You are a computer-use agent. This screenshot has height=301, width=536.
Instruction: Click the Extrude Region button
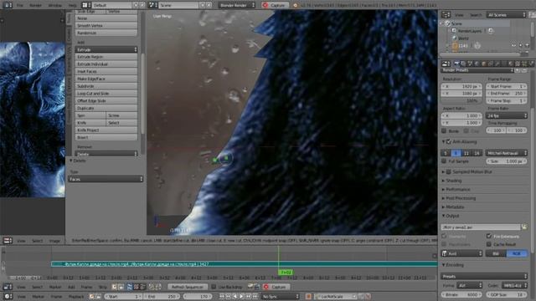[x=106, y=57]
